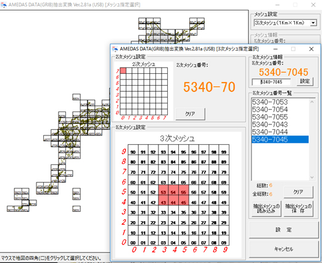Open the メッシュ設定 dropdown in main window
This screenshot has width=322, height=263.
click(313, 23)
